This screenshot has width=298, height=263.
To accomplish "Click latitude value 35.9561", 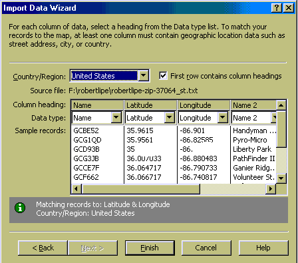I will (x=140, y=140).
